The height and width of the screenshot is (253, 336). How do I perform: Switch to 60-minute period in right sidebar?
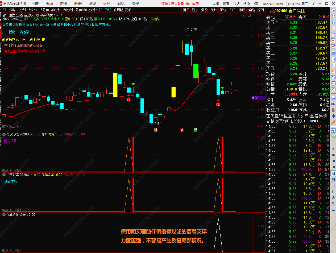[x=333, y=167]
